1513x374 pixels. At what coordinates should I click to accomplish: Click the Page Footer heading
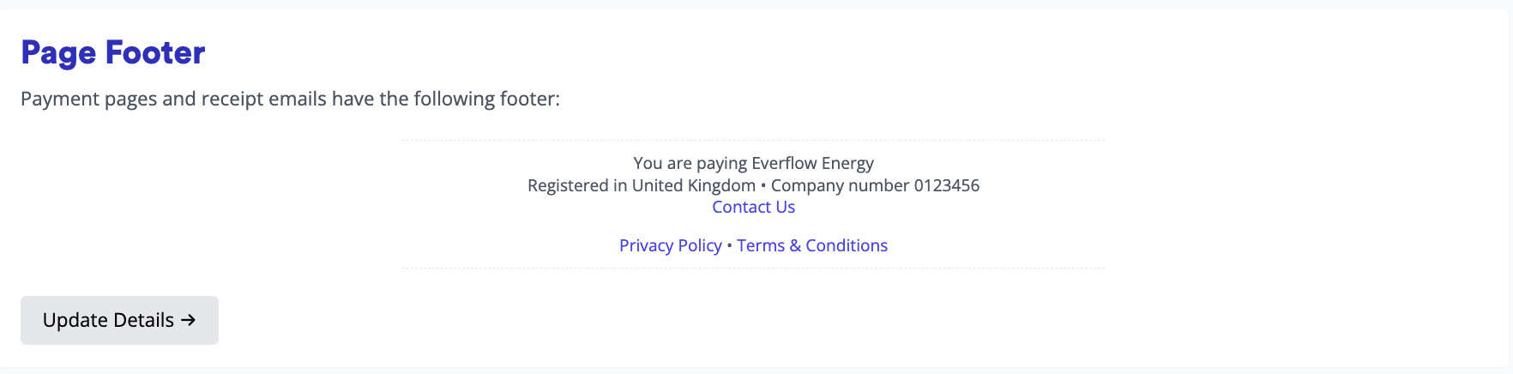tap(112, 52)
